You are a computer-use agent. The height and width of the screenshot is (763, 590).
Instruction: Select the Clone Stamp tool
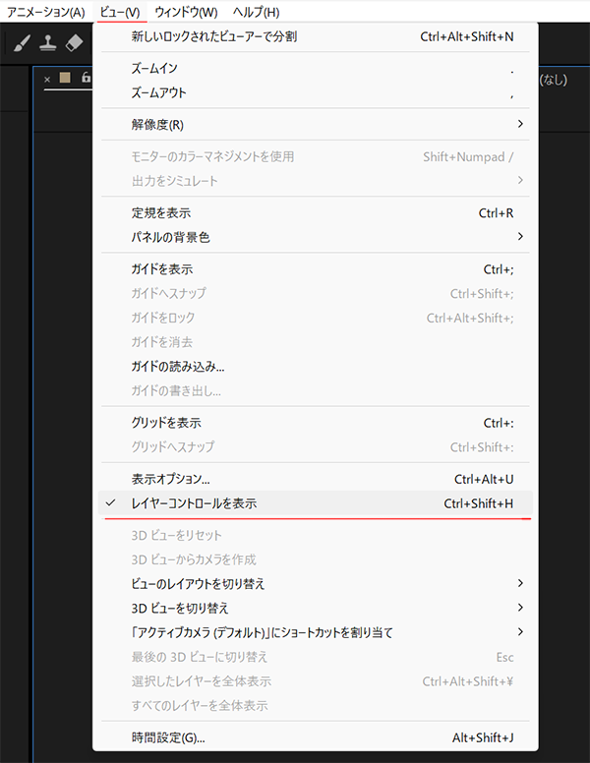[x=48, y=44]
